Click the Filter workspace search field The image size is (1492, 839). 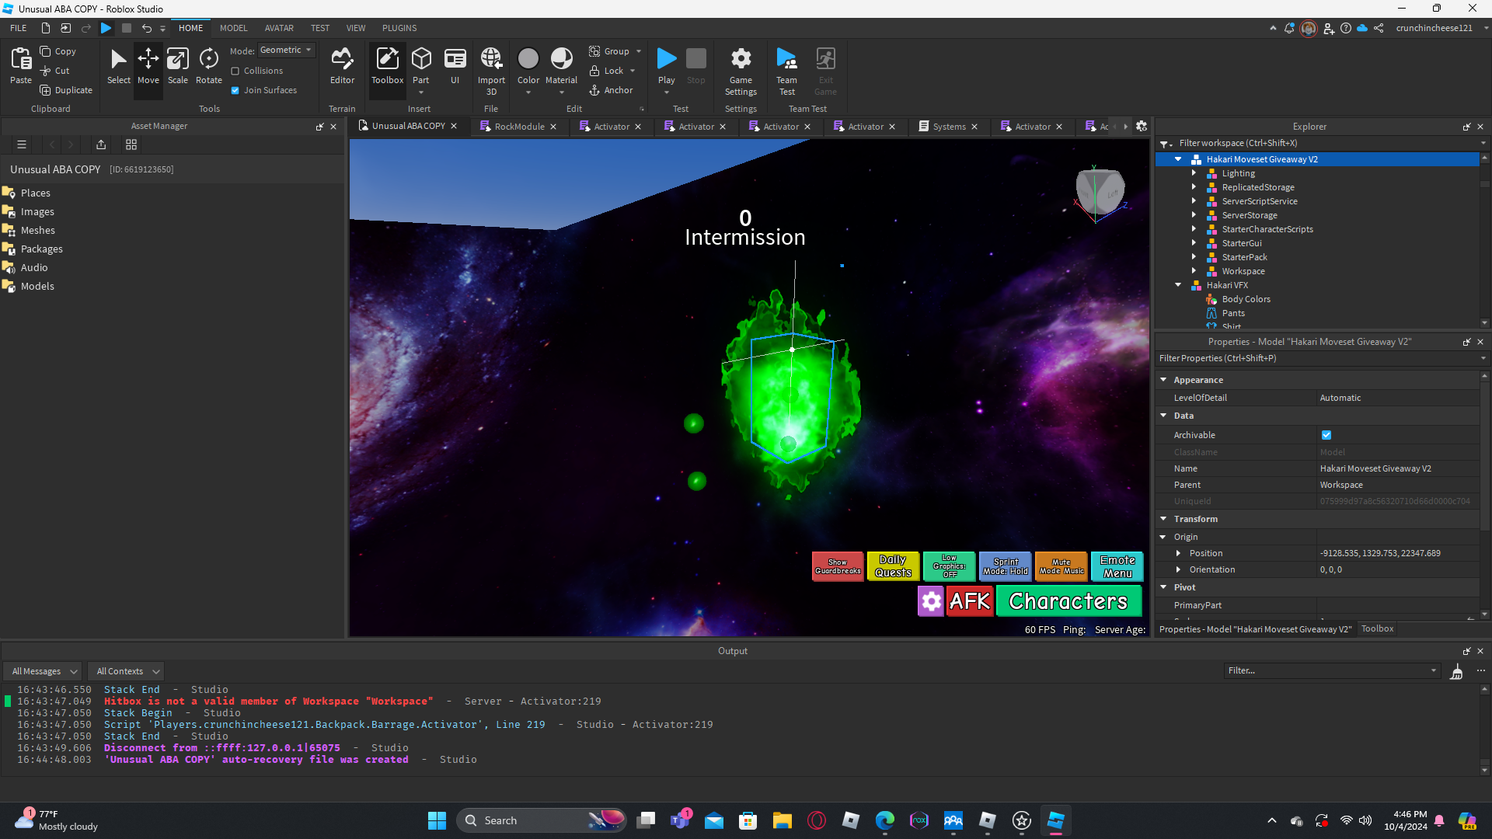[x=1324, y=143]
